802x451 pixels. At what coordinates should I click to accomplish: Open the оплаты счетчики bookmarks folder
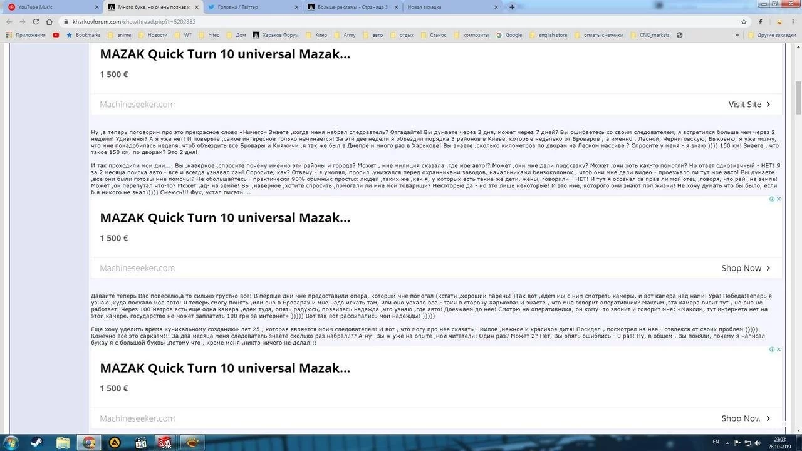tap(598, 35)
